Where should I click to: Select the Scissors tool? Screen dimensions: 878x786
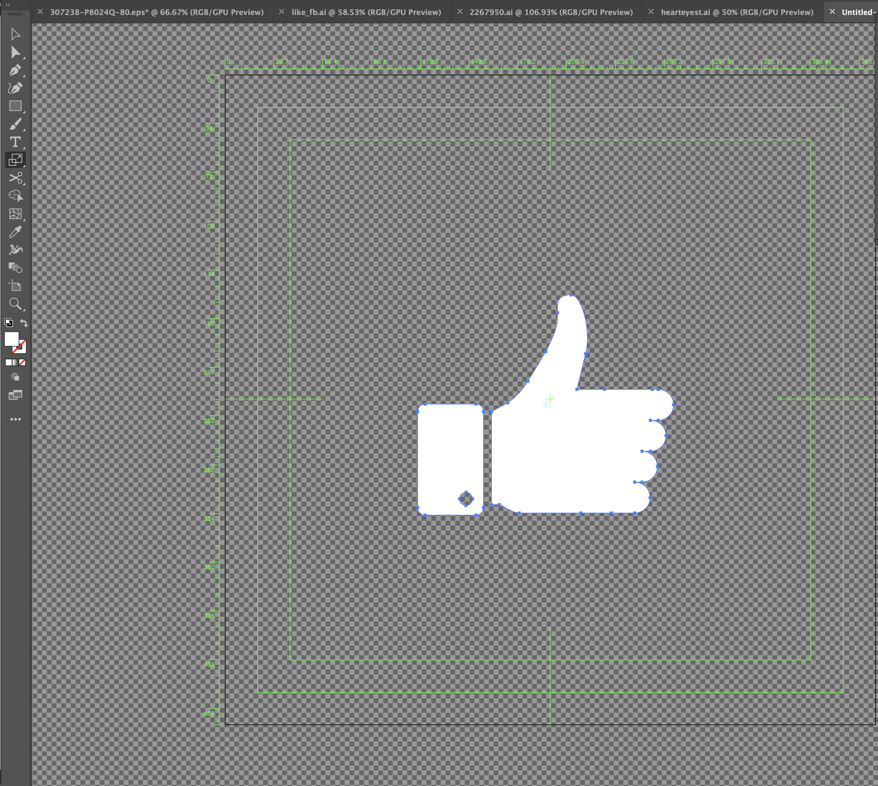coord(16,178)
